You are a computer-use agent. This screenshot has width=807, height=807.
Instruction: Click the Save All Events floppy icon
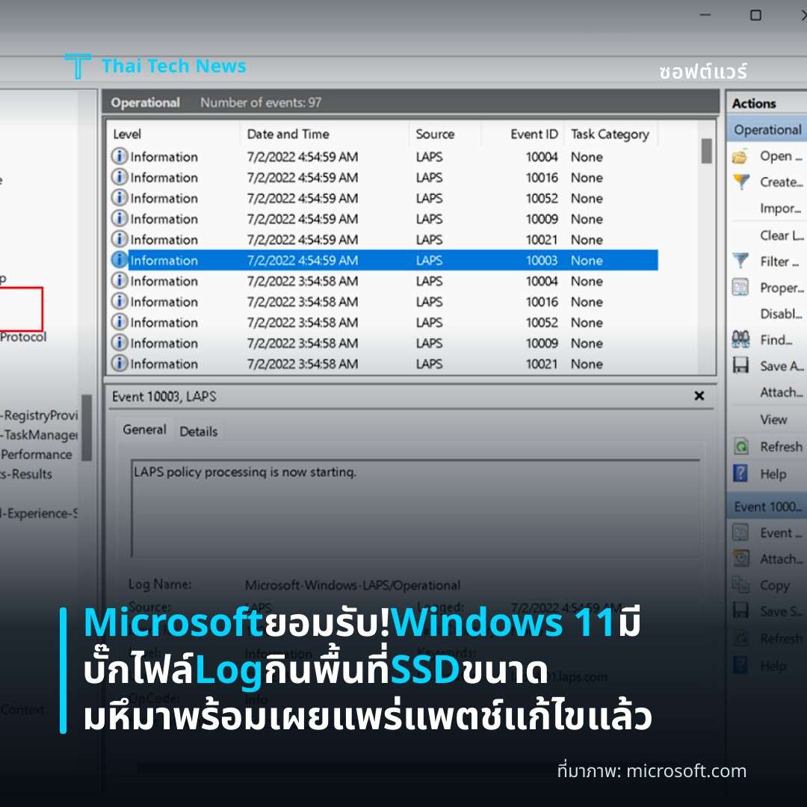click(x=740, y=366)
